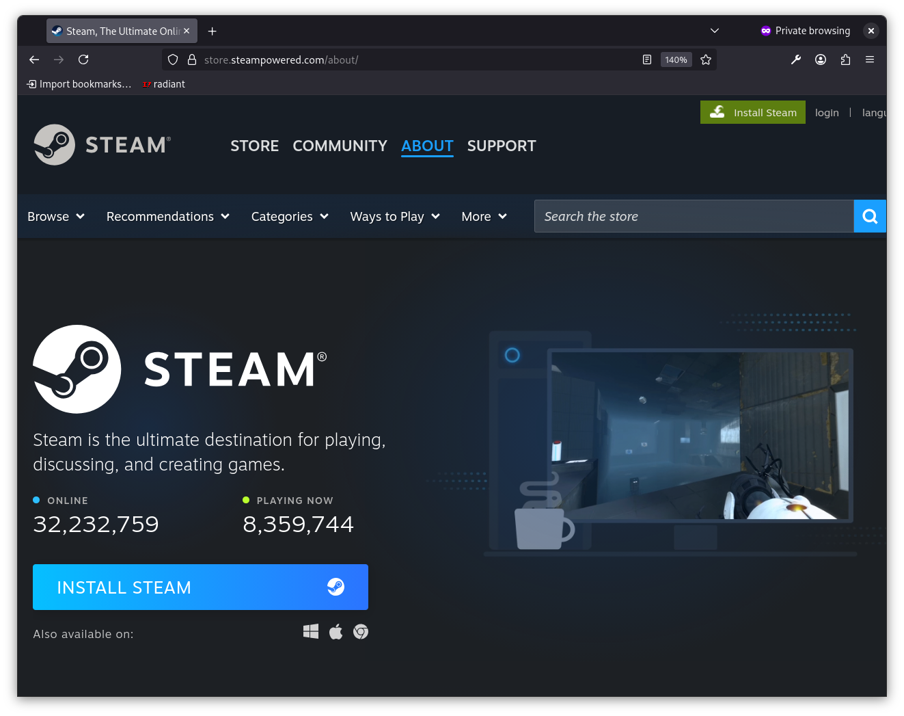The image size is (904, 716).
Task: Click the Portal game screenshot image
Action: [x=700, y=435]
